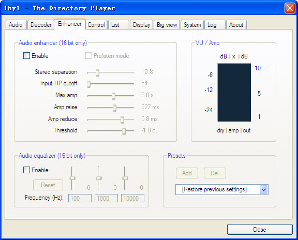
Task: Open the Decoder tab
Action: pos(41,25)
